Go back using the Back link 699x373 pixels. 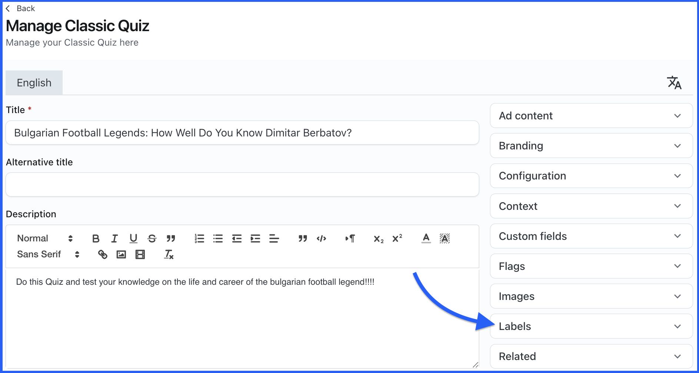[21, 9]
